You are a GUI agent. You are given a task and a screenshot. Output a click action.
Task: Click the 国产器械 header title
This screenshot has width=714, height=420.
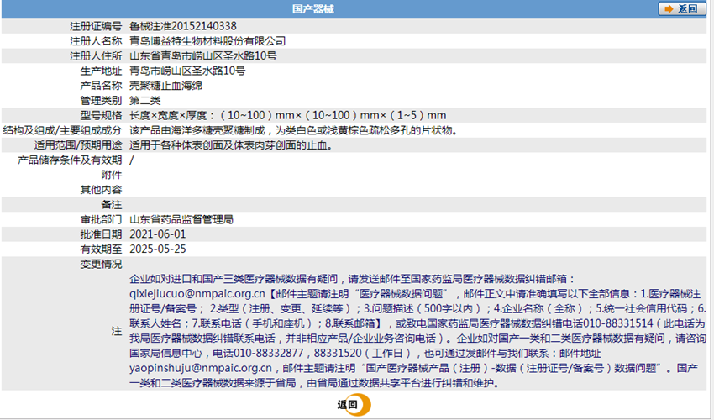coord(313,9)
